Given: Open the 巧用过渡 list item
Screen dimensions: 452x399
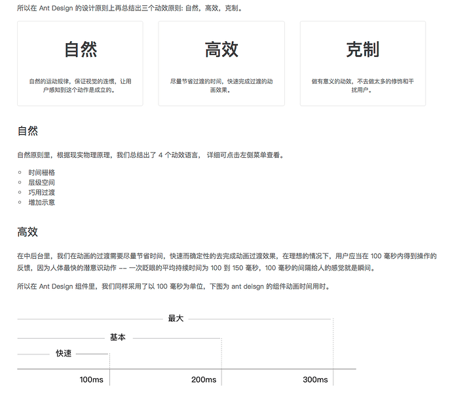Looking at the screenshot, I should pos(41,192).
